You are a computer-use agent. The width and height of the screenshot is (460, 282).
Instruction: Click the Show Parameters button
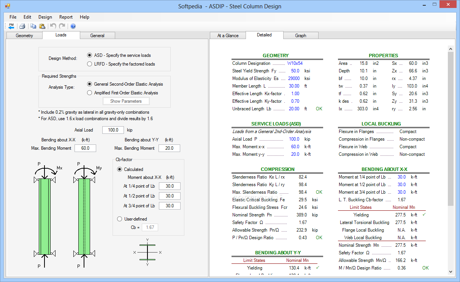pos(126,101)
